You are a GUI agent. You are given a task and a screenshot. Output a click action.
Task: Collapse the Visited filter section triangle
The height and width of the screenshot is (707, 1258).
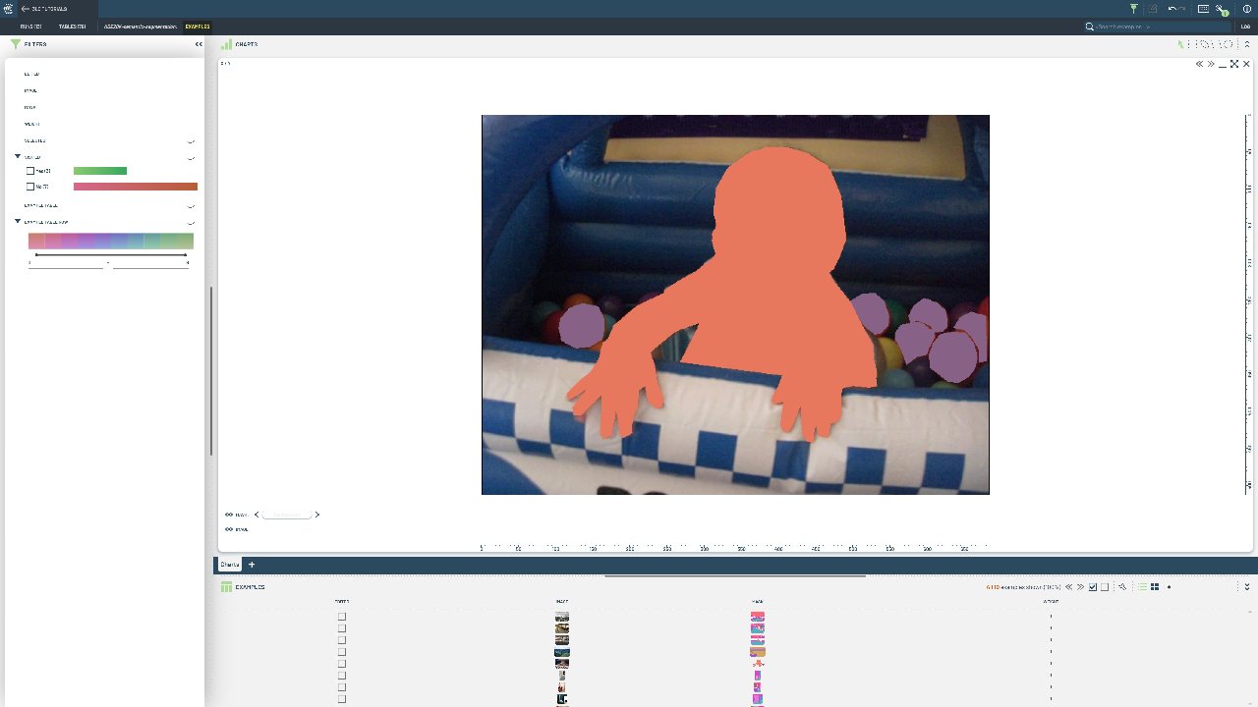click(x=18, y=157)
